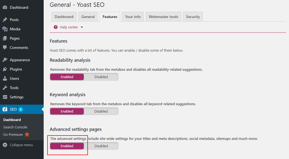The height and width of the screenshot is (159, 289).
Task: Enable Advanced settings pages
Action: (x=67, y=146)
